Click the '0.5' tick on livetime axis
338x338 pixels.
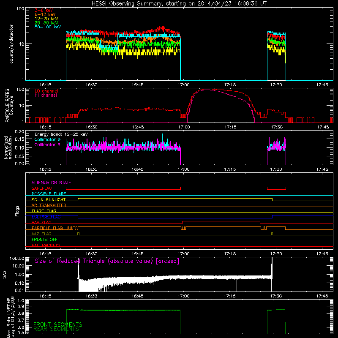coord(21,333)
